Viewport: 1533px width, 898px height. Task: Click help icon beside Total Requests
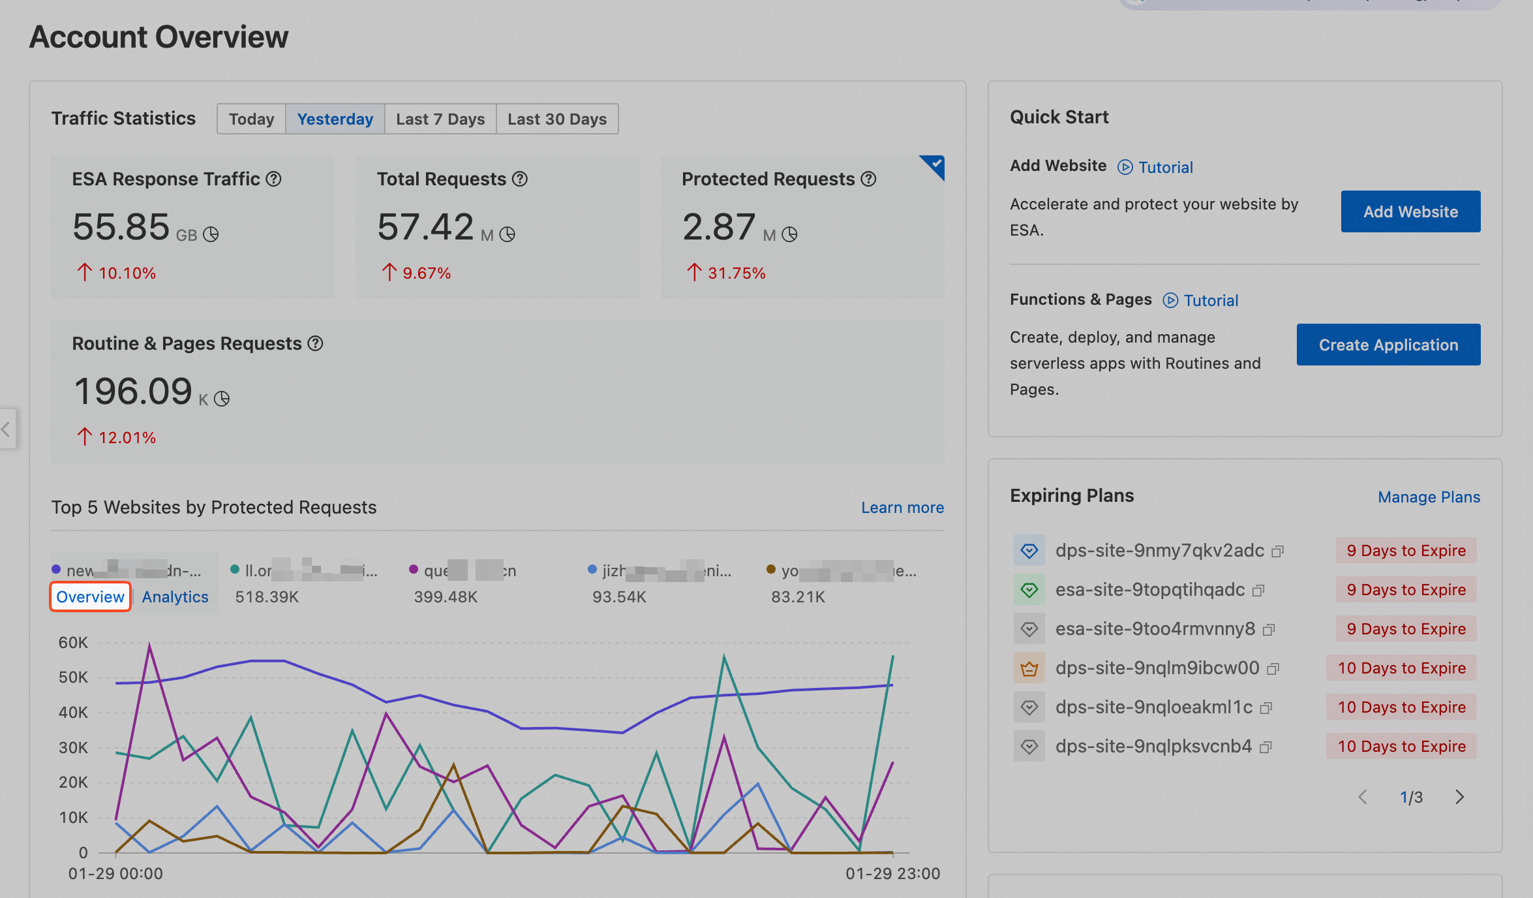tap(520, 179)
